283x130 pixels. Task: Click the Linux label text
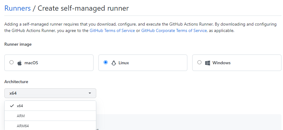click(124, 63)
